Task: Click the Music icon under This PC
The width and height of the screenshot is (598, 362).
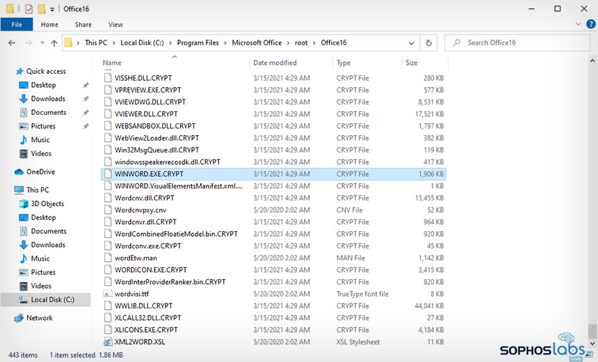Action: tap(24, 258)
